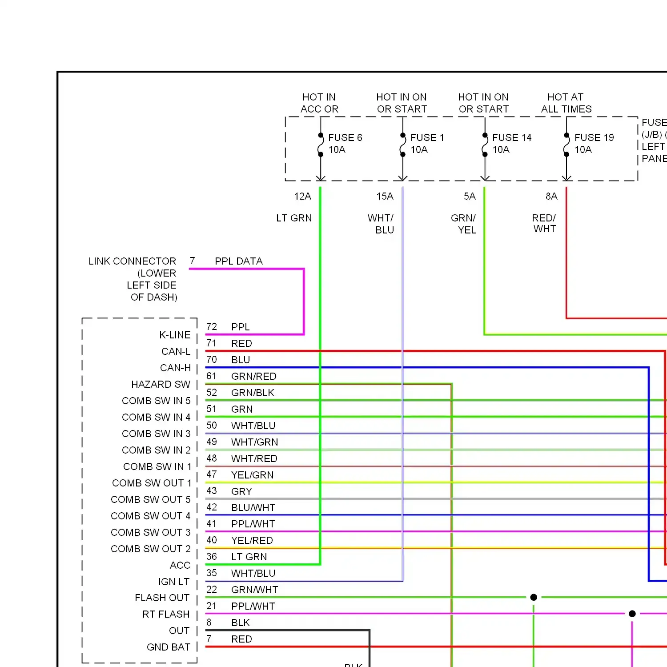Select the 'HAZARD SW' terminal name
Screen dimensions: 667x667
161,384
